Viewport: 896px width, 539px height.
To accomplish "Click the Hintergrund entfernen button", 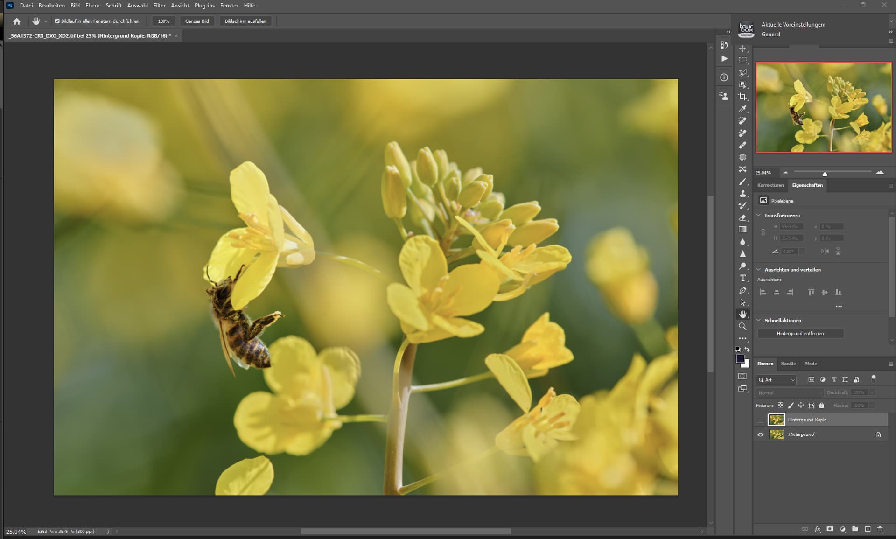I will (800, 333).
